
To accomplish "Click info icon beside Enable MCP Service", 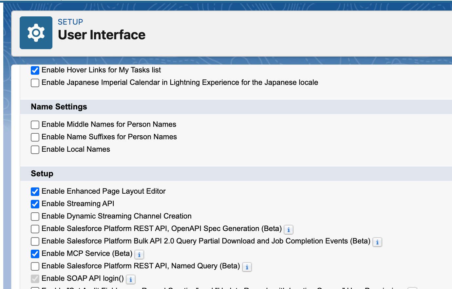I will tap(139, 255).
